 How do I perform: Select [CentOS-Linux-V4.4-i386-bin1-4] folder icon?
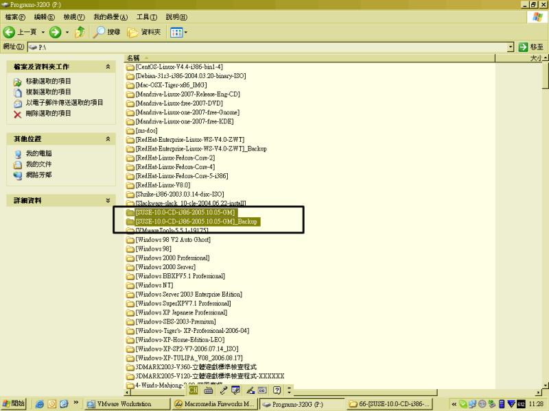pos(130,67)
